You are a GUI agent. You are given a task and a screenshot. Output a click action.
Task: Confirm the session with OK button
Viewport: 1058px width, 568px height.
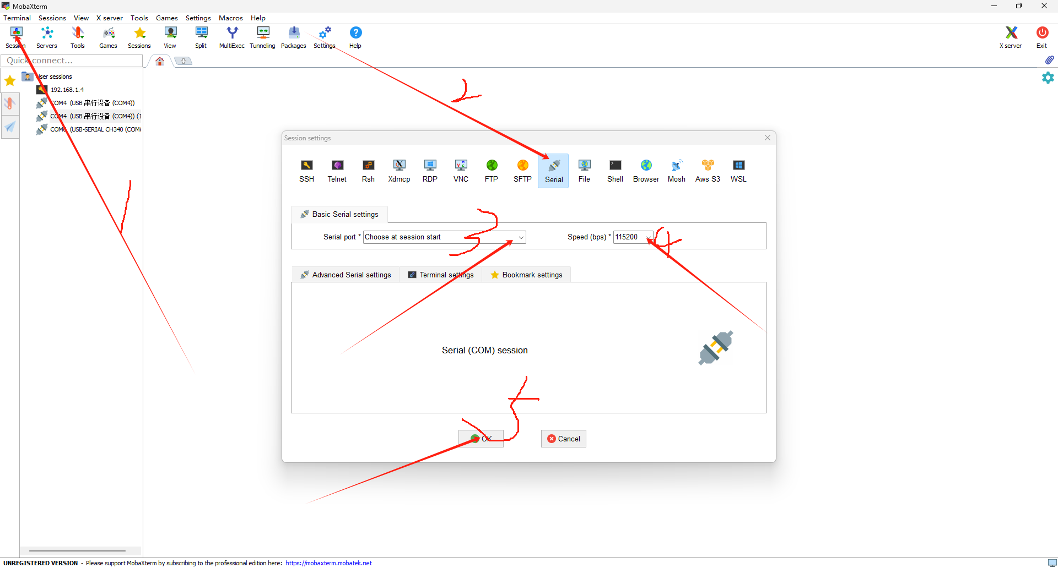(481, 439)
